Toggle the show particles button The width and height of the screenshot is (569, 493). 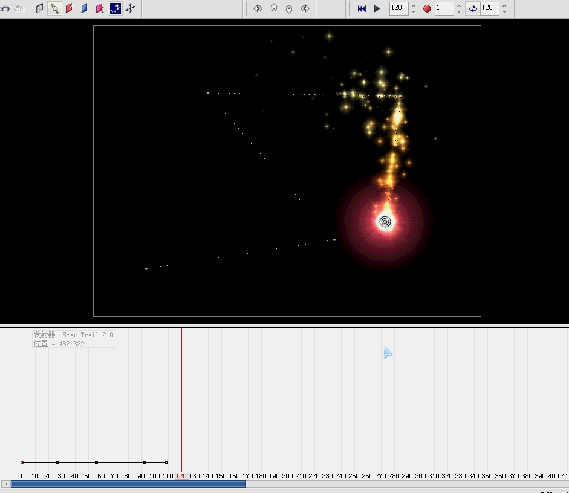coord(115,8)
